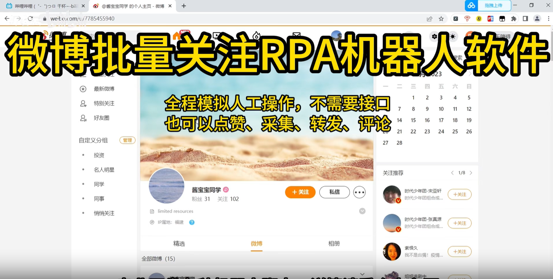Open 特别关注 in sidebar
This screenshot has width=553, height=279.
pyautogui.click(x=104, y=103)
